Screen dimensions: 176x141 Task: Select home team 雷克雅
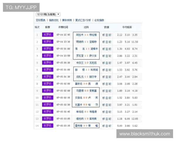[x=79, y=126]
